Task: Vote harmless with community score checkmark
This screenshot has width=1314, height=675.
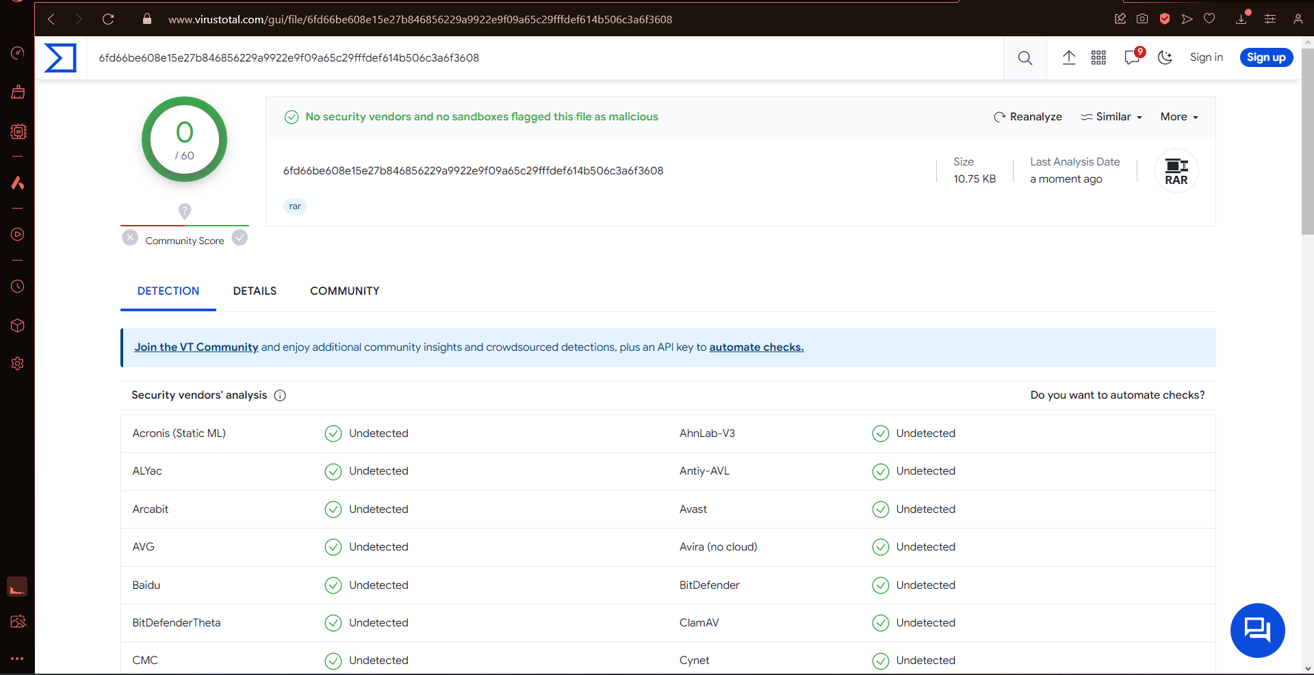Action: 240,238
